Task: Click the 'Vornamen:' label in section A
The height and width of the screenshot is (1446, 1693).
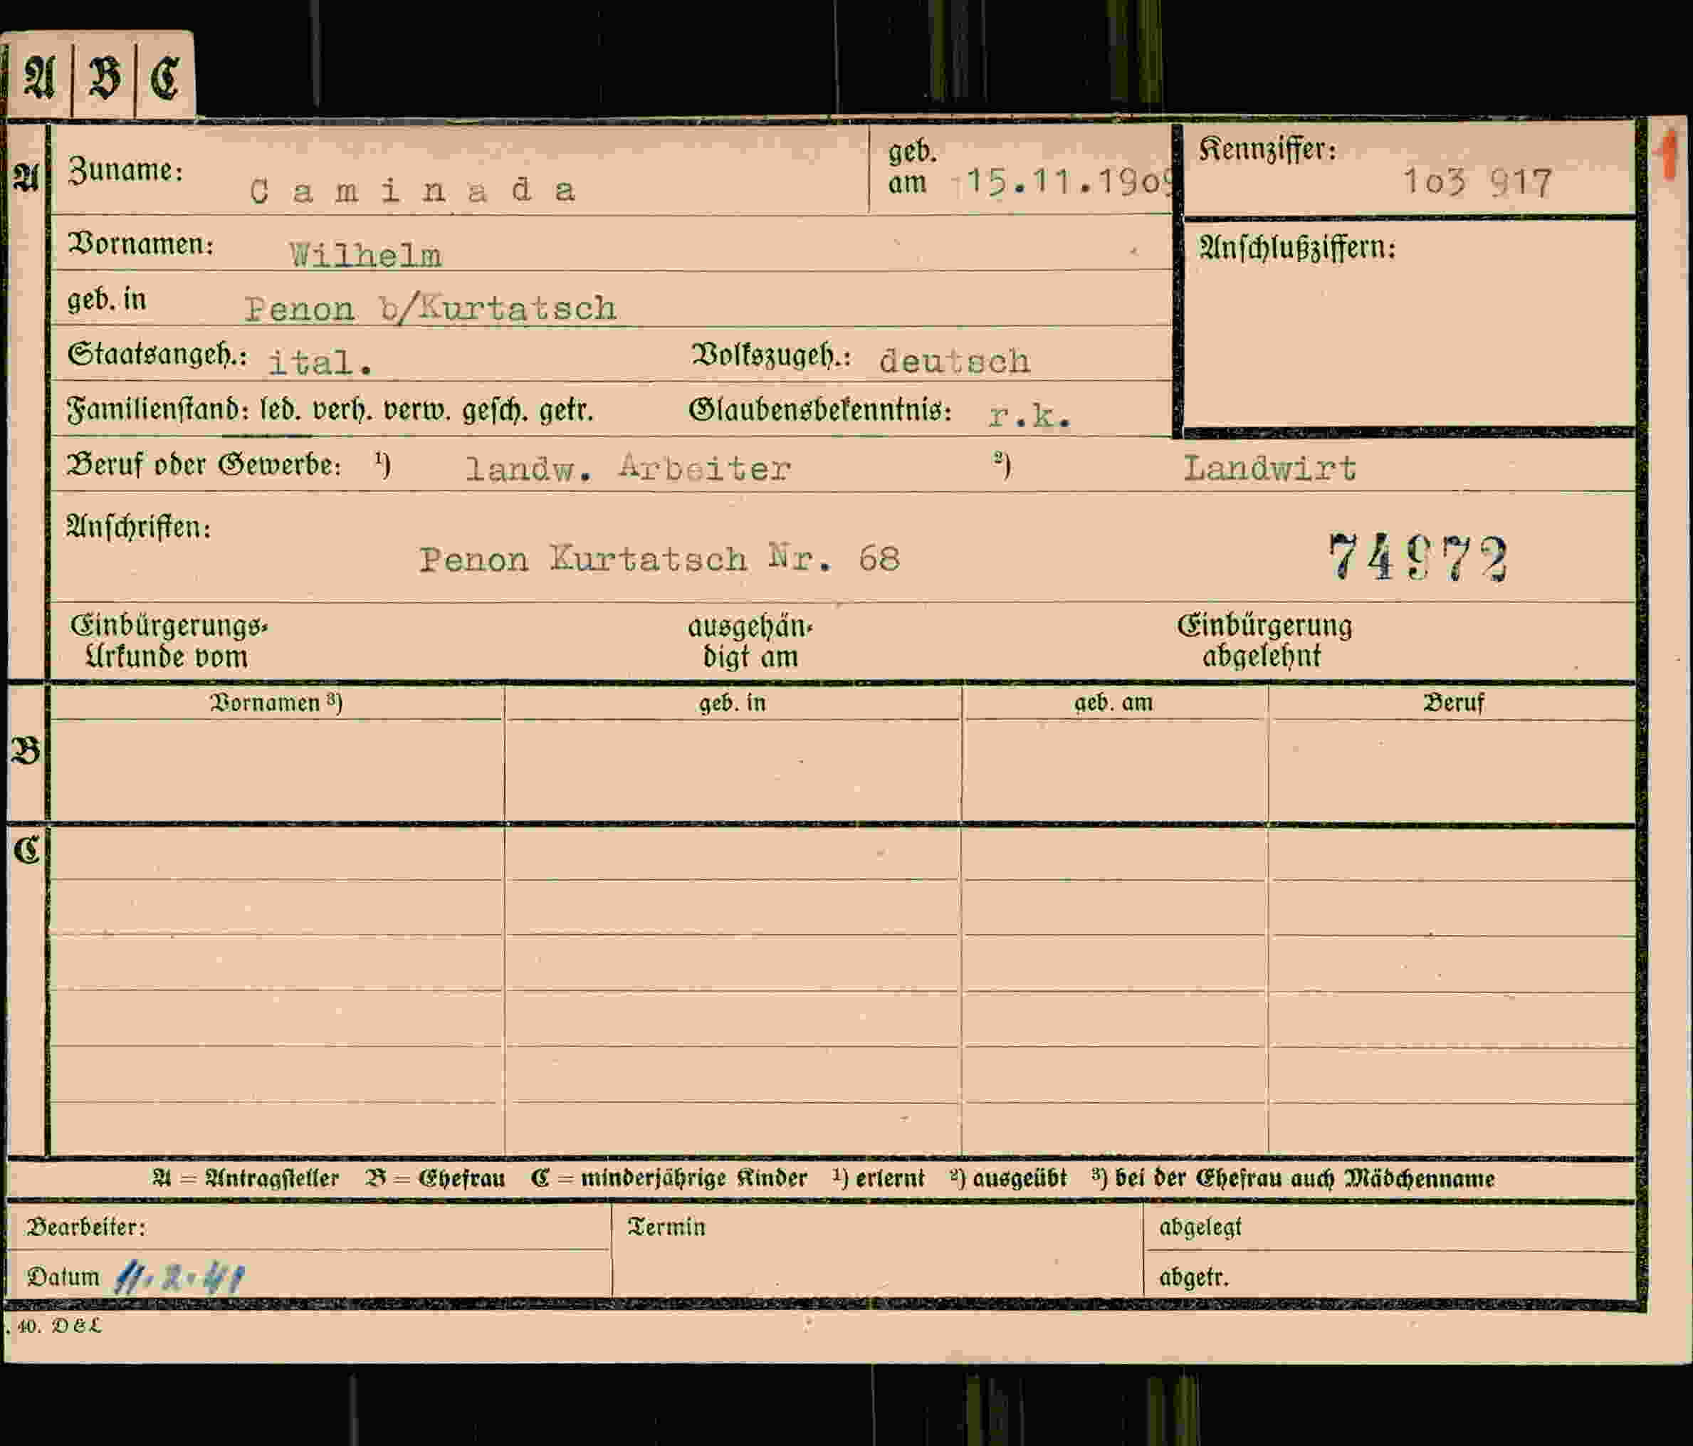Action: pos(140,243)
